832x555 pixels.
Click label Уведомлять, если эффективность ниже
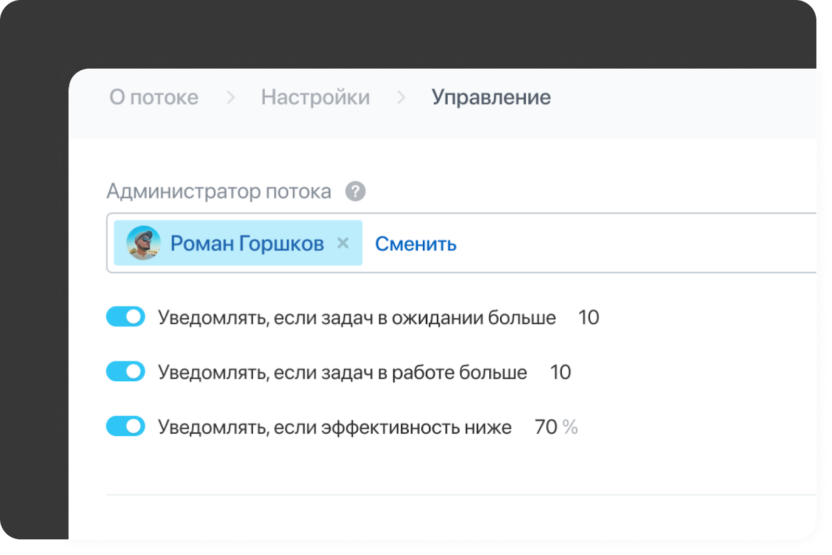click(335, 427)
